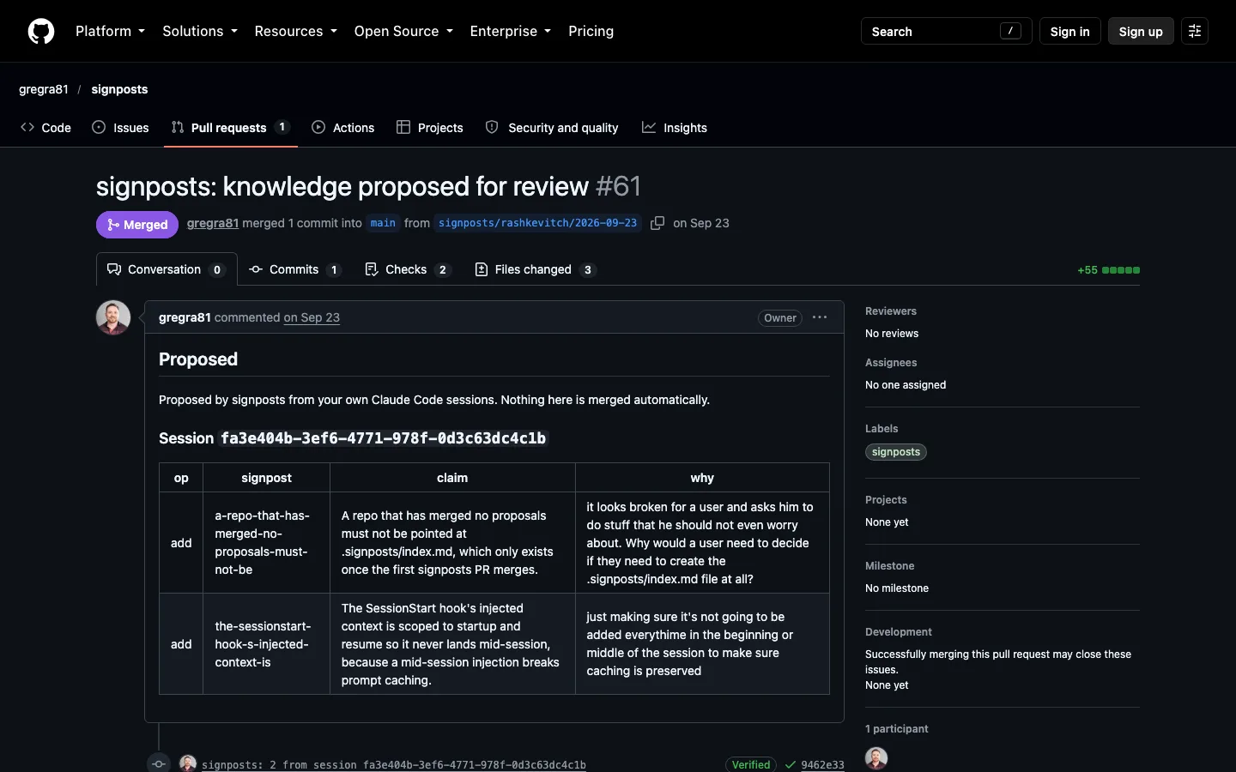
Task: Go to GitHub homepage via Octocat logo
Action: (x=41, y=31)
